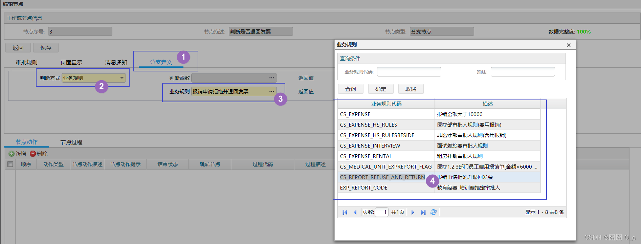Image resolution: width=641 pixels, height=244 pixels.
Task: Click 返回值 link beside 判断函数
Action: [306, 78]
